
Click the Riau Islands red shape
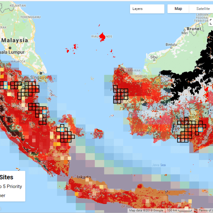(102, 37)
